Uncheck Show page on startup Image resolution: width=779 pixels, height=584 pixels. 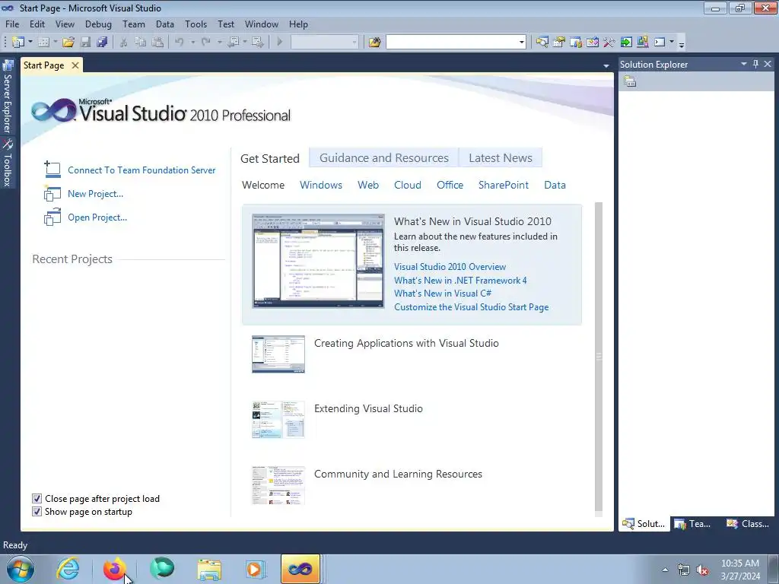(37, 512)
